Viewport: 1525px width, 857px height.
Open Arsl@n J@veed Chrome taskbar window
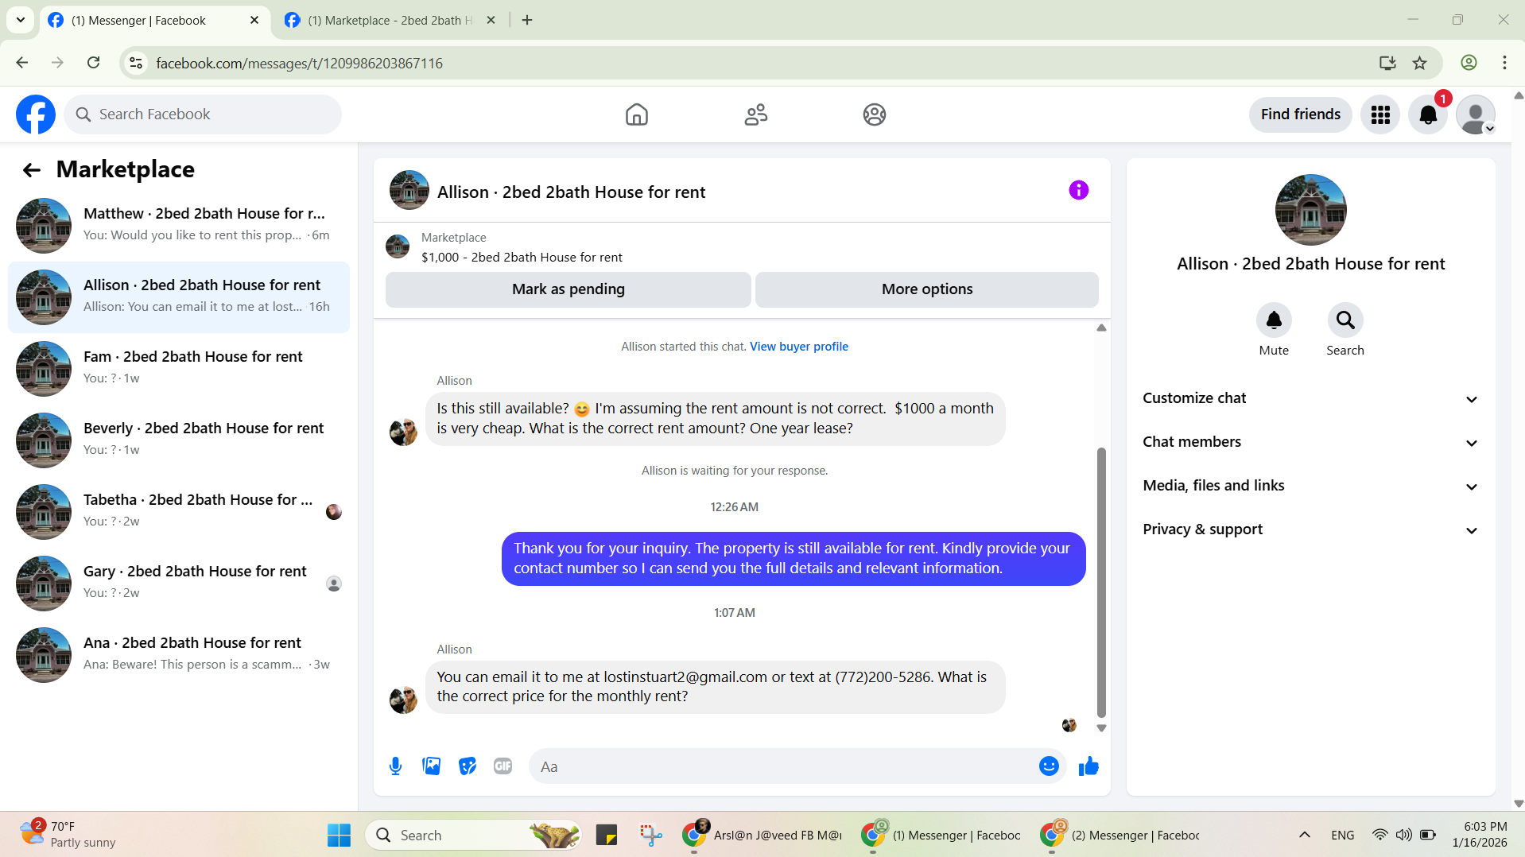tap(762, 835)
